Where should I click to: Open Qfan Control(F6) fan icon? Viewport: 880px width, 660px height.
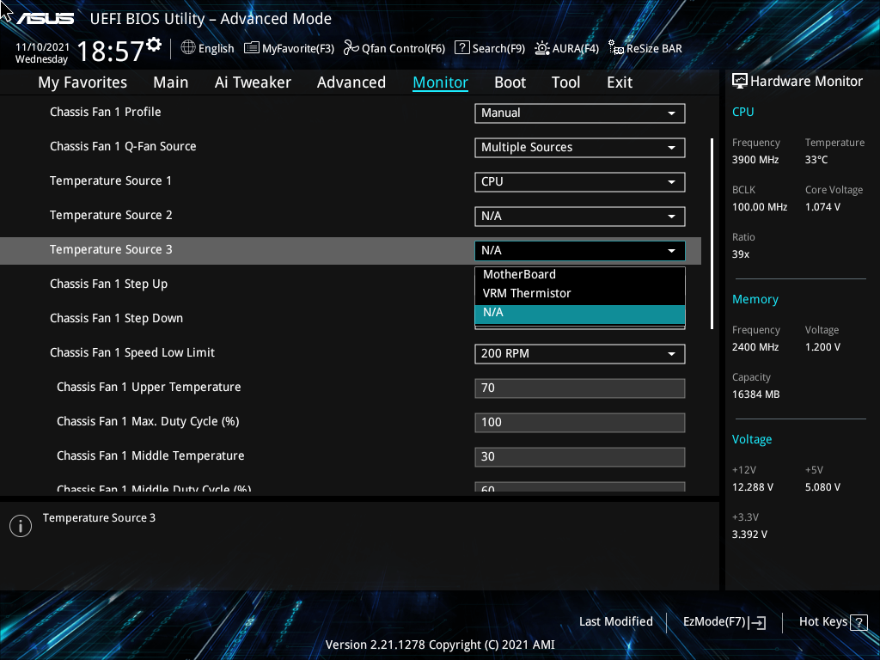pyautogui.click(x=351, y=48)
